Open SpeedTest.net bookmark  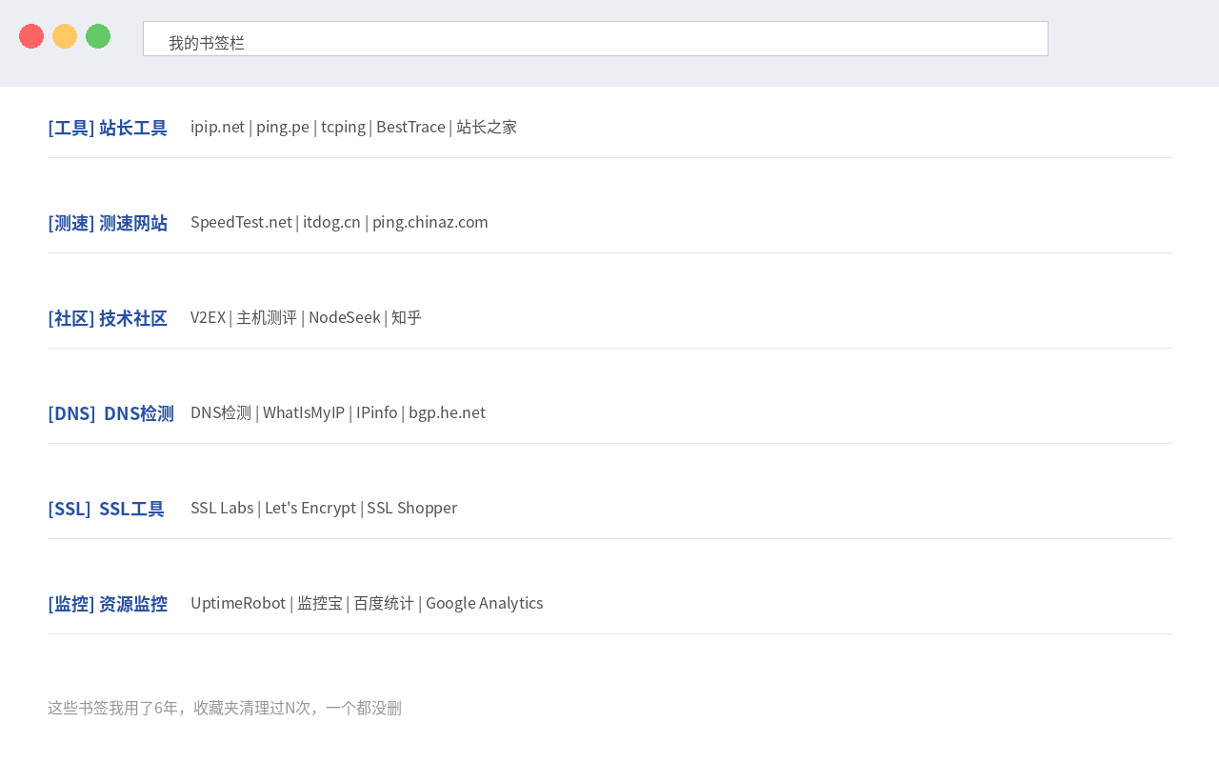point(241,222)
